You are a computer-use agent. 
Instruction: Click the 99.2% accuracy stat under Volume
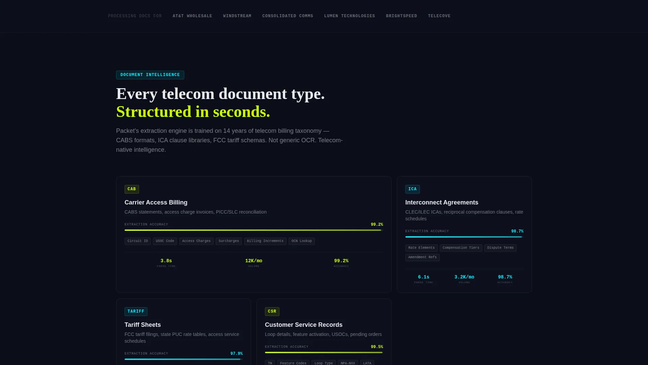coord(341,261)
